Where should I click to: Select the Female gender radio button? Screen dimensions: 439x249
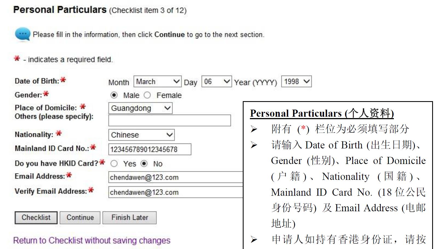tap(147, 95)
